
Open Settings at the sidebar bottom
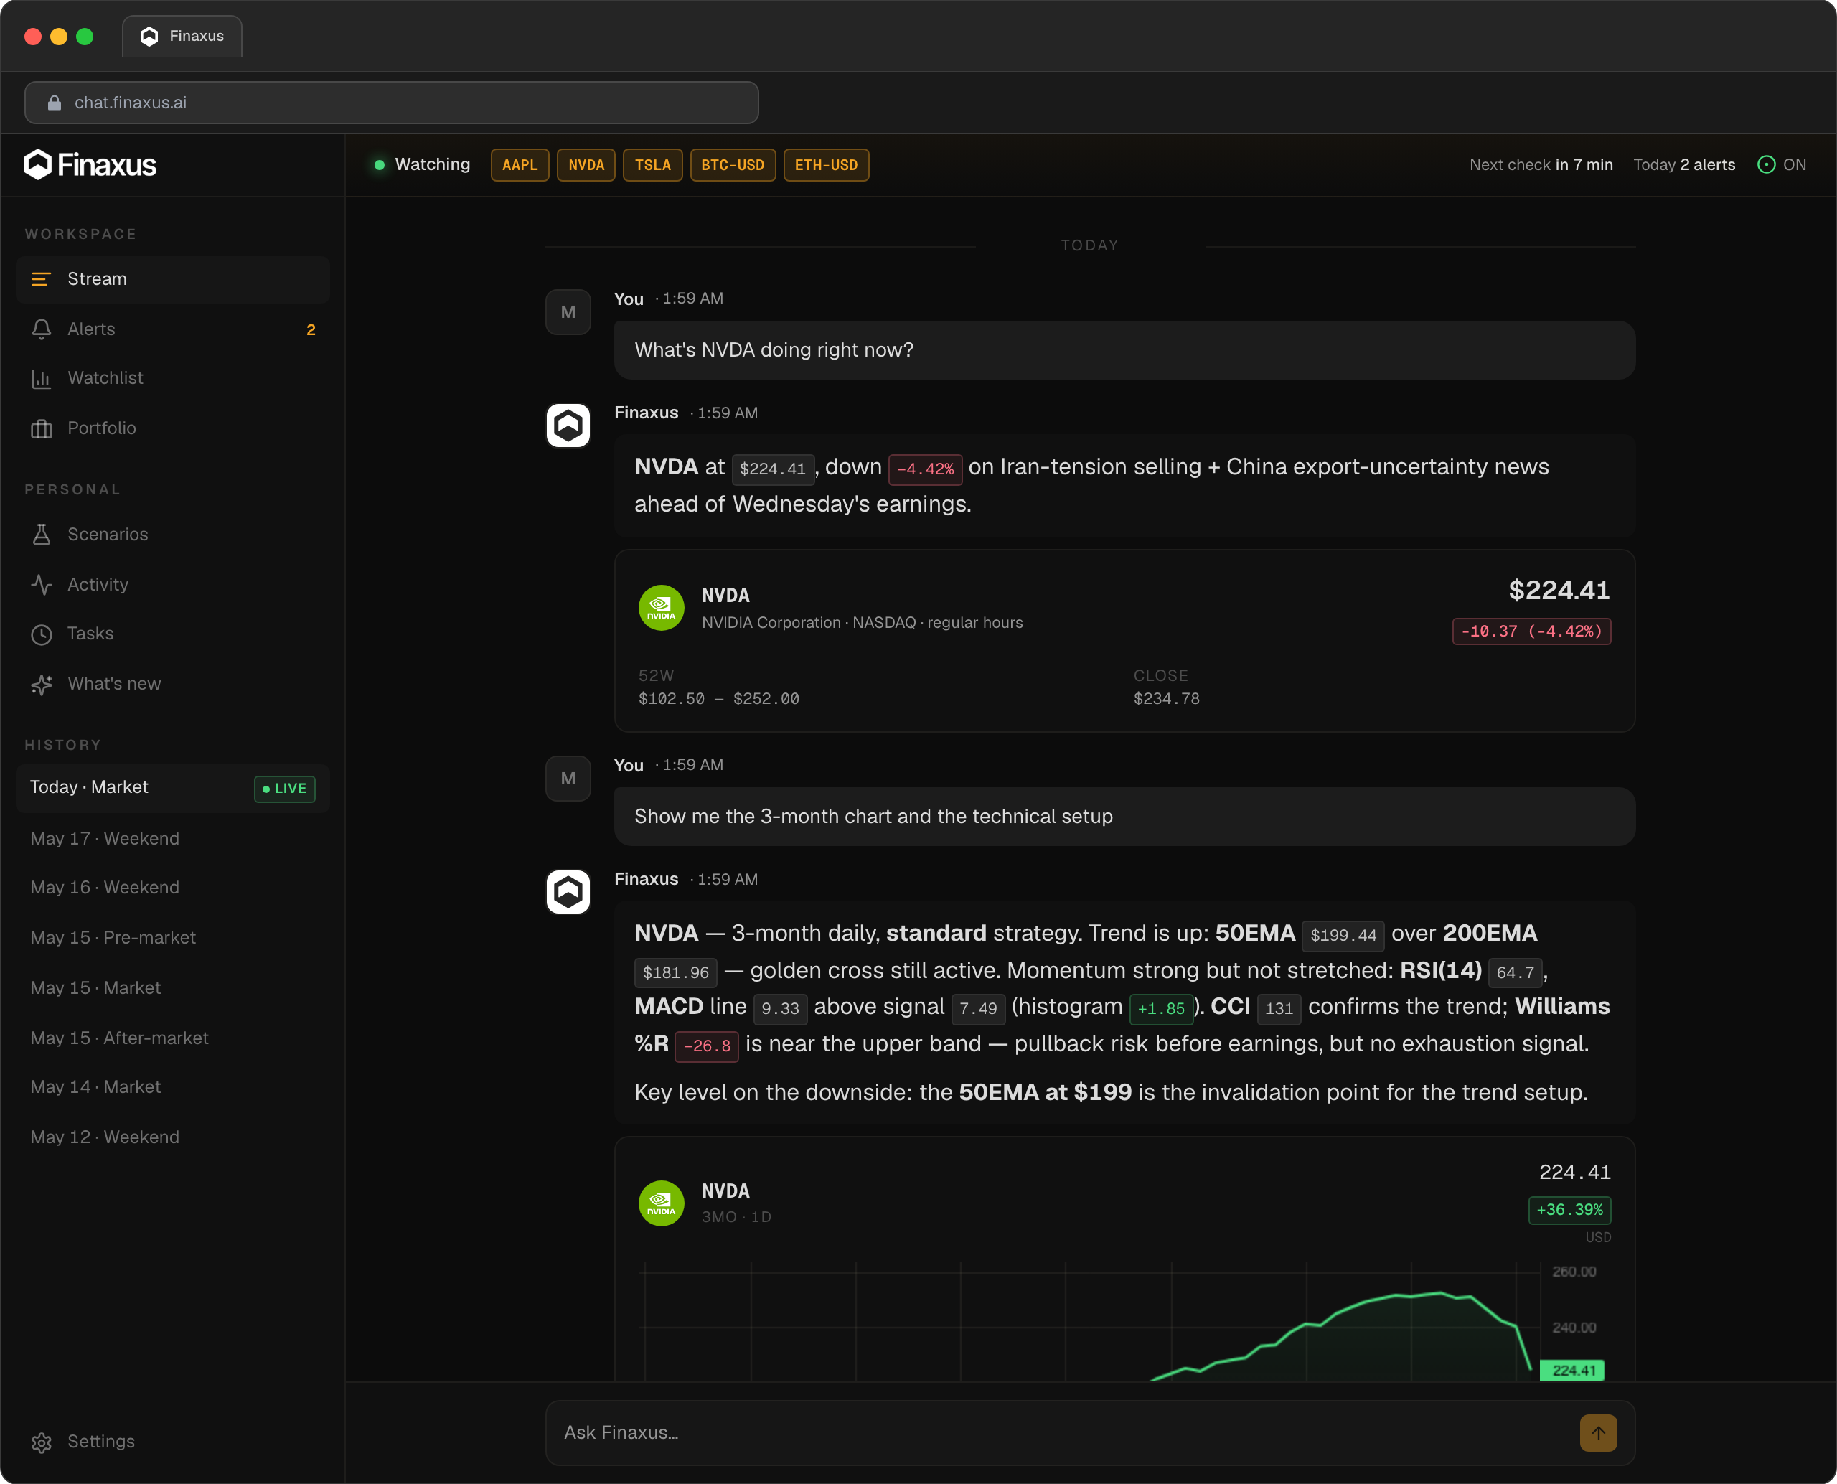point(173,1442)
